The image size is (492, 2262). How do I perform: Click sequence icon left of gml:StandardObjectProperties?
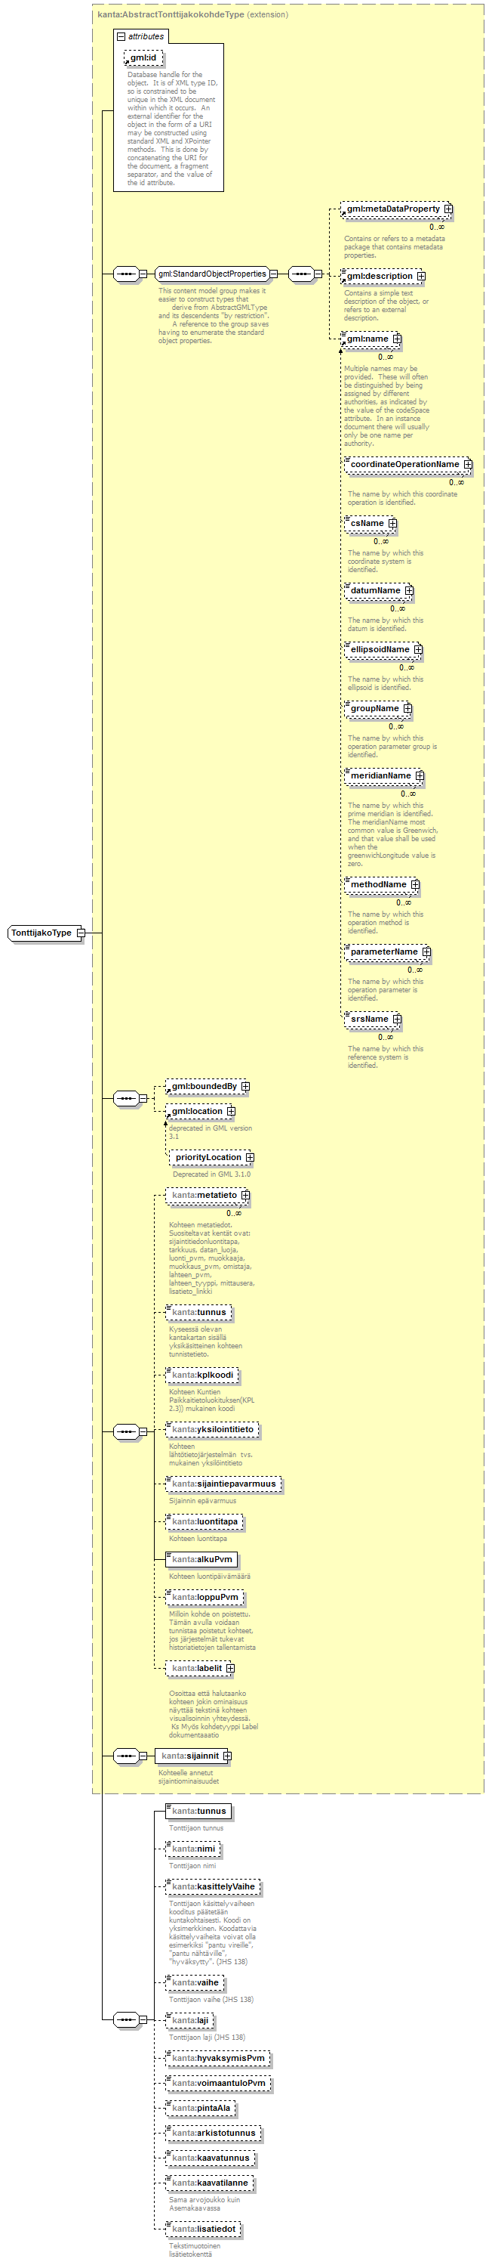126,274
